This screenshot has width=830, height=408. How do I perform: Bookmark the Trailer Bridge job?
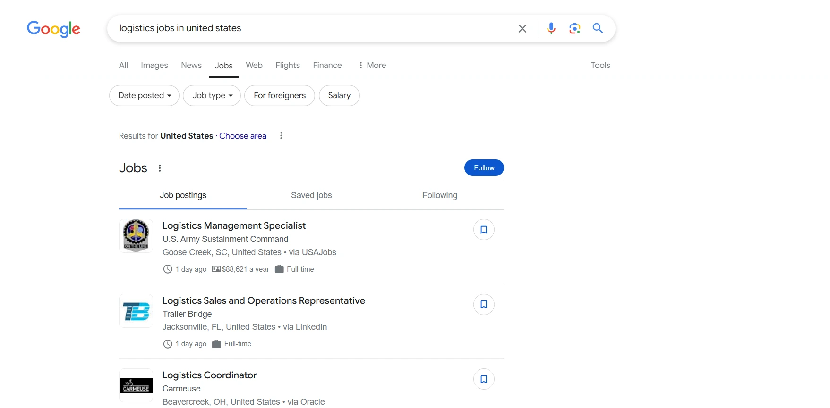click(x=484, y=304)
